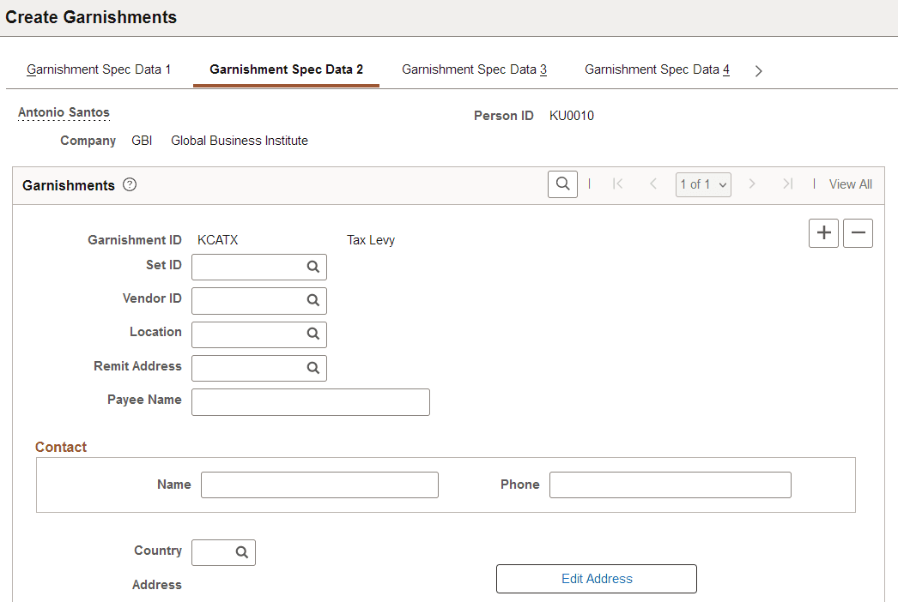Image resolution: width=898 pixels, height=602 pixels.
Task: Open the Garnishments help question mark
Action: click(129, 184)
